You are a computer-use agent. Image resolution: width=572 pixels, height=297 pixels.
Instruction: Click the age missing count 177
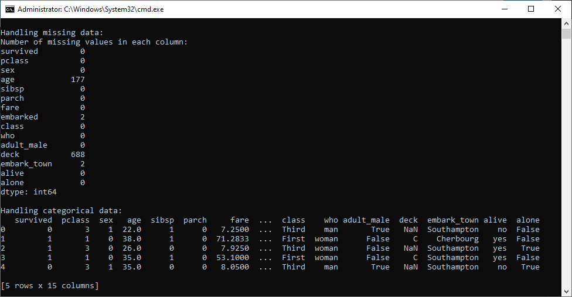click(x=78, y=80)
